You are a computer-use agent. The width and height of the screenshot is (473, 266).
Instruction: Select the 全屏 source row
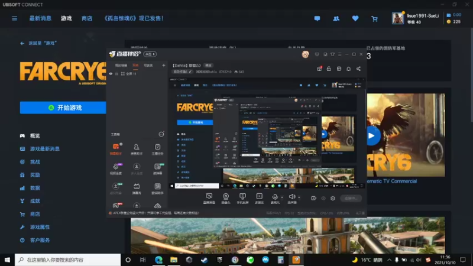pos(137,73)
